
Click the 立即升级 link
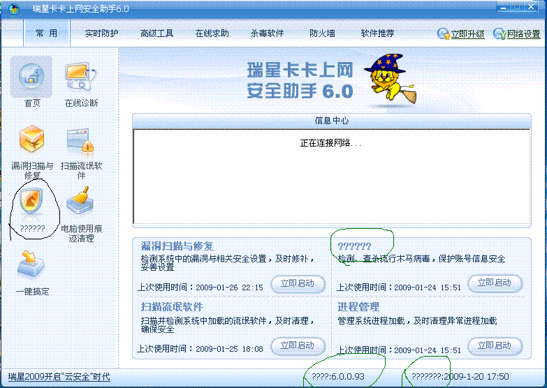pos(467,34)
